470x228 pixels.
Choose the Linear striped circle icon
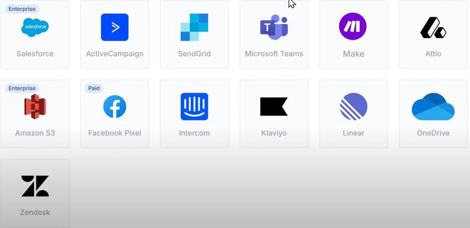[353, 106]
